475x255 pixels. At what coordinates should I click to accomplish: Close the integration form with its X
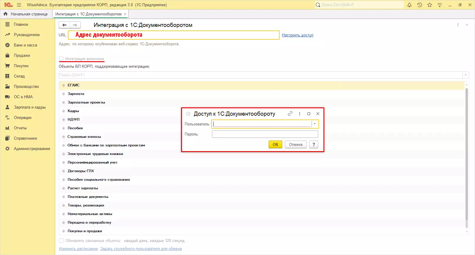[x=467, y=25]
